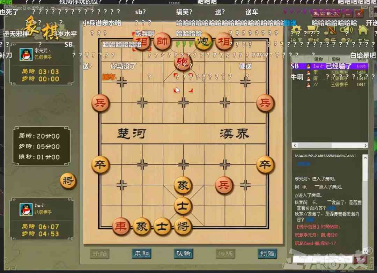Click the 打谱 button
The image size is (377, 273).
[267, 254]
